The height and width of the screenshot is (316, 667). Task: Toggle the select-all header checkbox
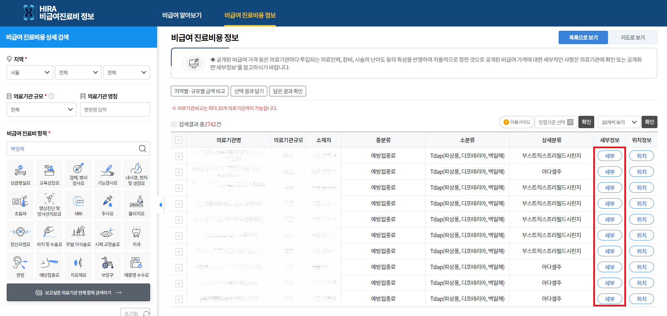click(179, 140)
